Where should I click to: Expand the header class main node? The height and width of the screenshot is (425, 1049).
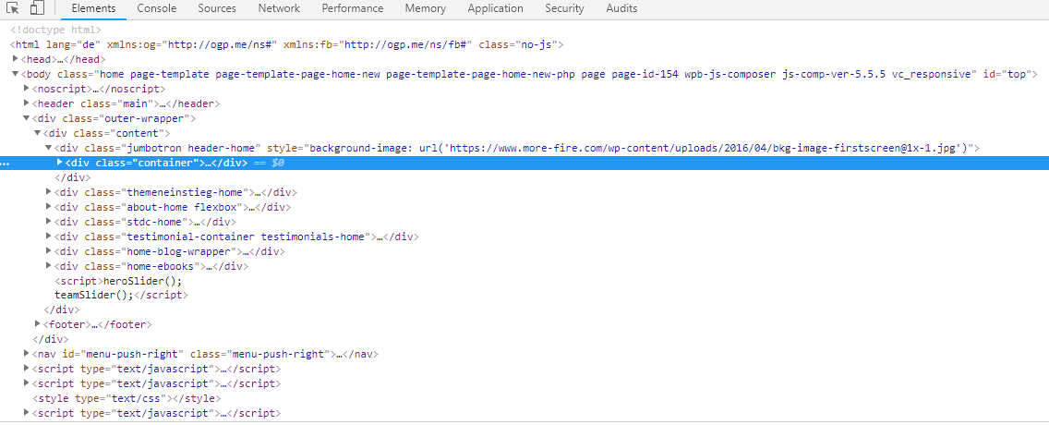26,103
